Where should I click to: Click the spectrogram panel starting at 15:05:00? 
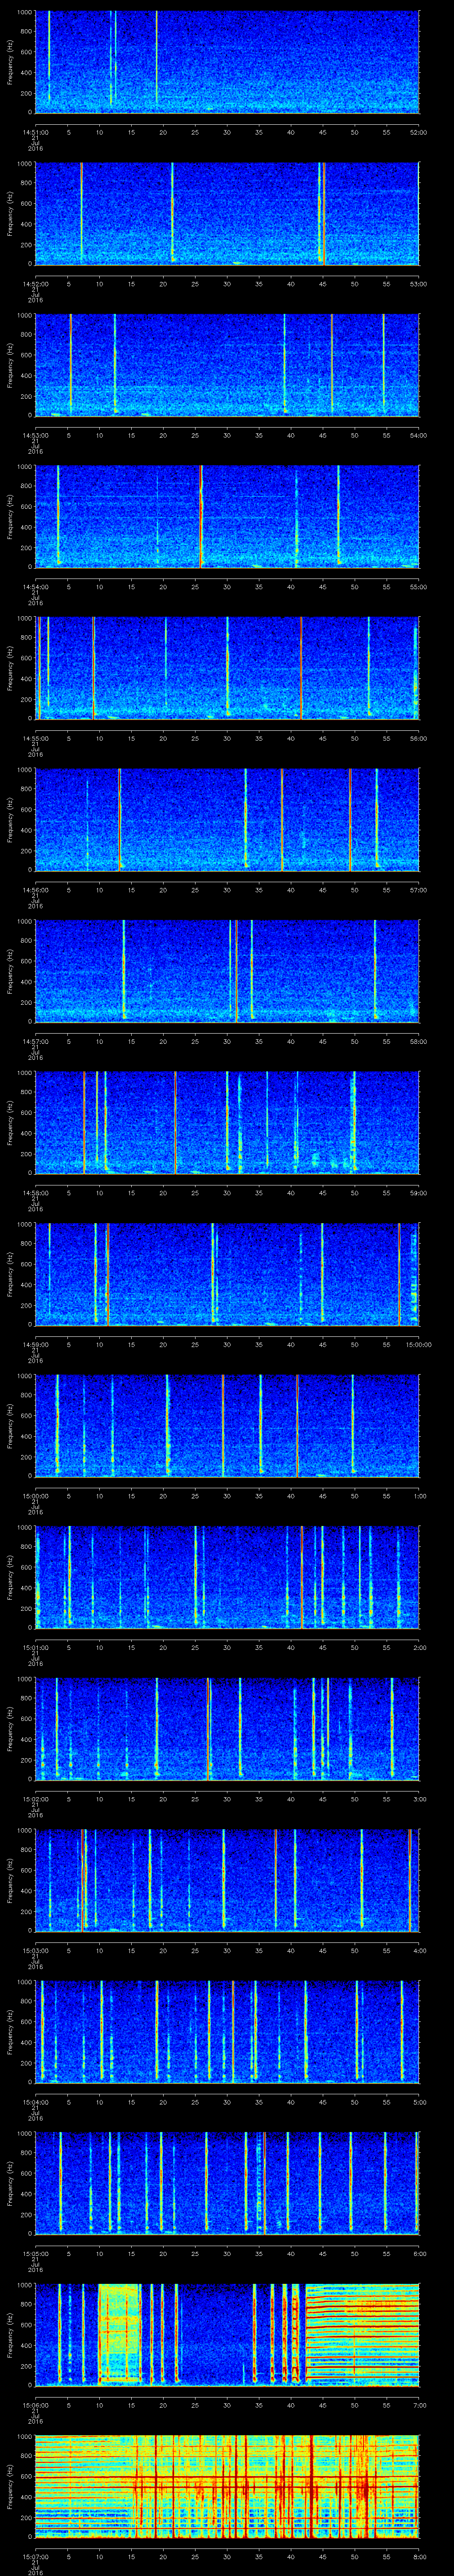click(x=227, y=2183)
